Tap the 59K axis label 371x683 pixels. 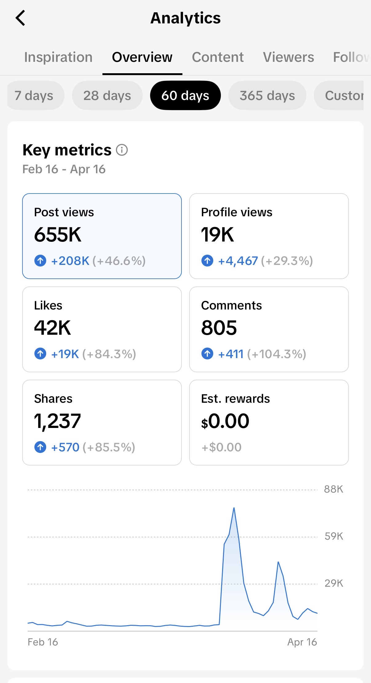[334, 536]
